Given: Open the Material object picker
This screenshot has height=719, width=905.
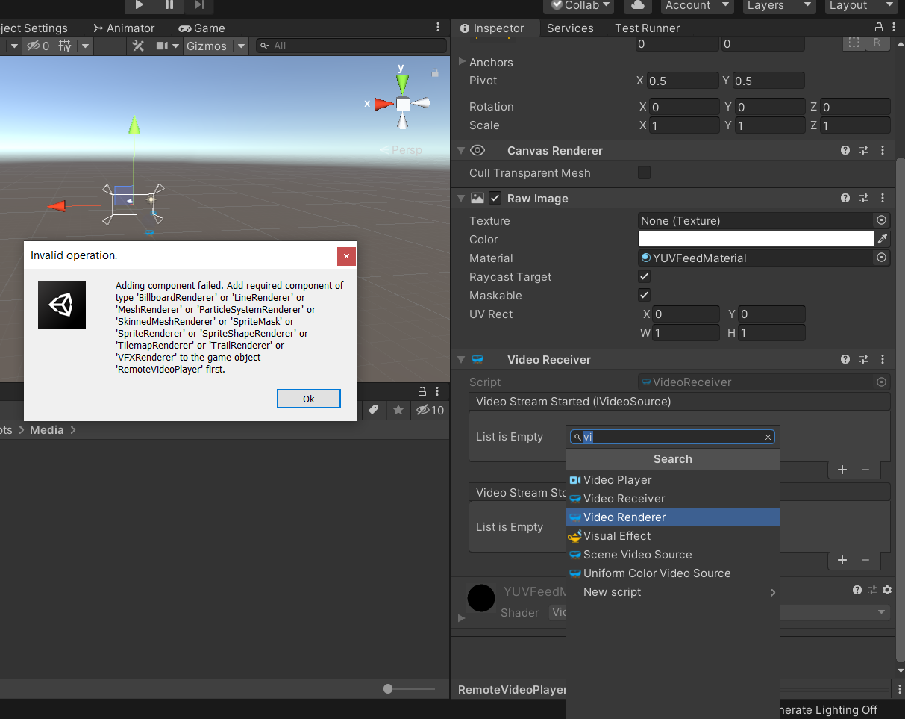Looking at the screenshot, I should (882, 258).
